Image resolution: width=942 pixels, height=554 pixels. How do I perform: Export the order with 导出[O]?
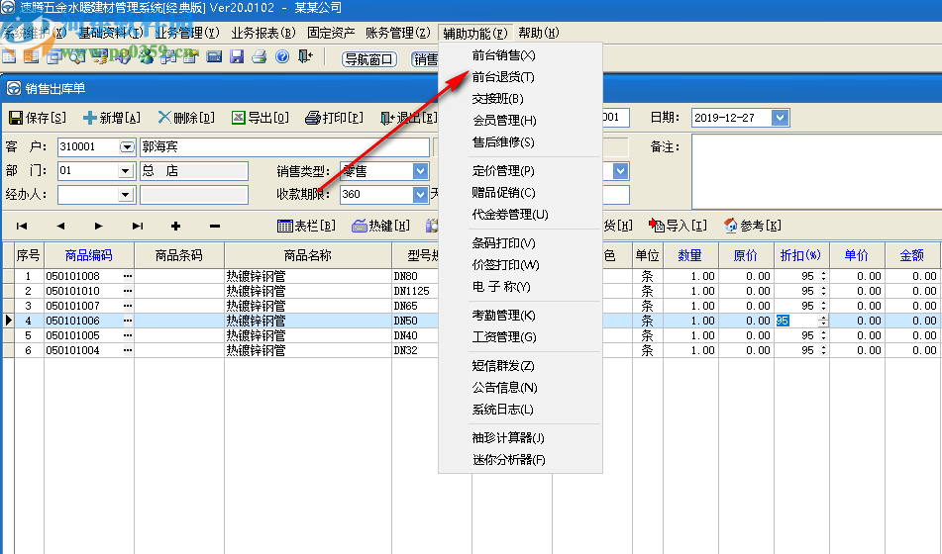[261, 118]
